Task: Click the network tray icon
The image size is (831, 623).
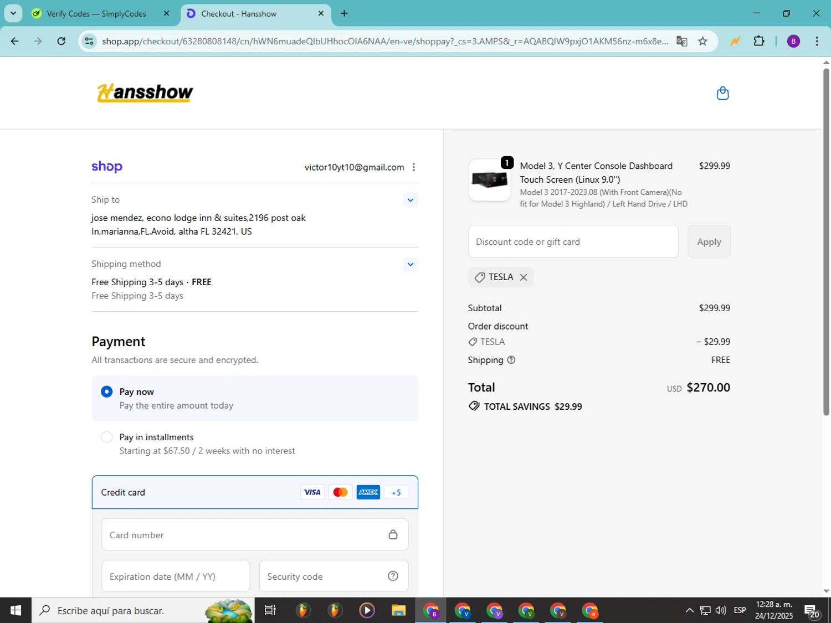Action: [x=705, y=610]
